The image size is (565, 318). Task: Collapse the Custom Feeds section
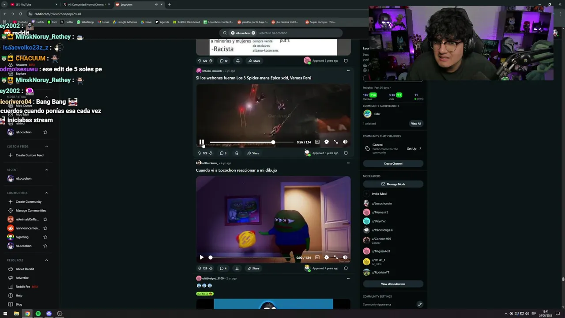tap(46, 147)
